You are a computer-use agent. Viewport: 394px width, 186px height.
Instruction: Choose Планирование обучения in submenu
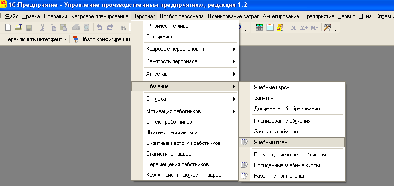(x=292, y=121)
